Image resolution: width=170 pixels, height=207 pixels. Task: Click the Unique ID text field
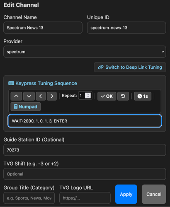point(126,28)
